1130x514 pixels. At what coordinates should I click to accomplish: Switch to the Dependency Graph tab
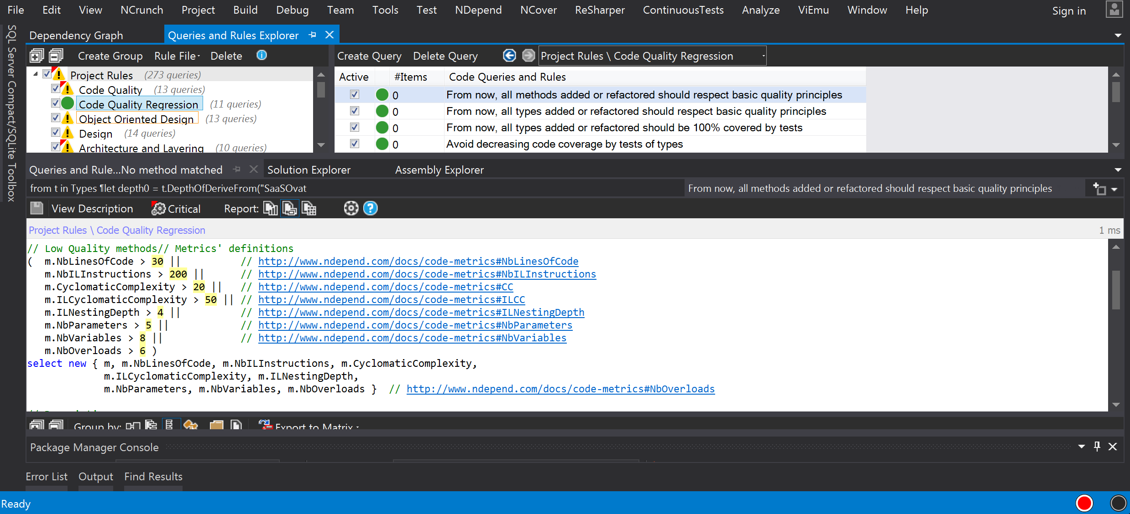76,35
